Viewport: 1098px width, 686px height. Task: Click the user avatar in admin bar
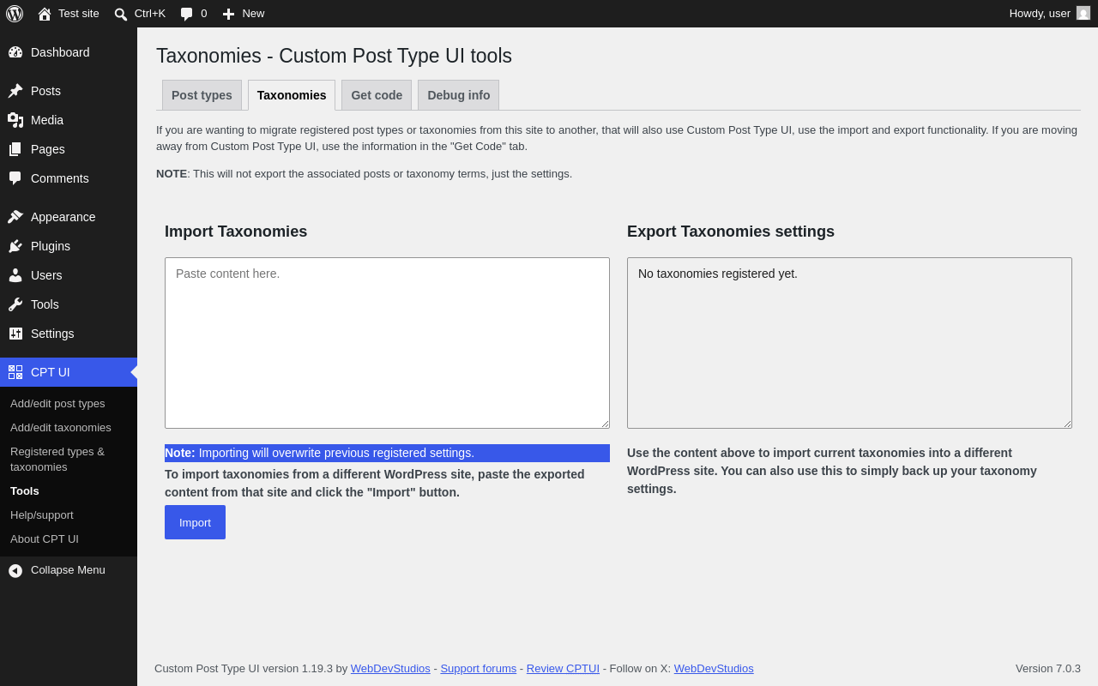1083,14
